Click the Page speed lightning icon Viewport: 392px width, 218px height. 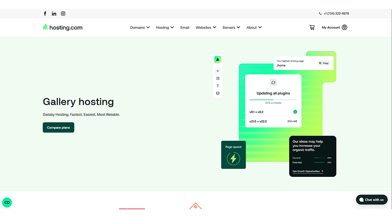pyautogui.click(x=234, y=159)
